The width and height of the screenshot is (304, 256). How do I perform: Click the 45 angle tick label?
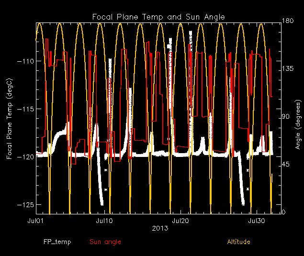(286, 165)
